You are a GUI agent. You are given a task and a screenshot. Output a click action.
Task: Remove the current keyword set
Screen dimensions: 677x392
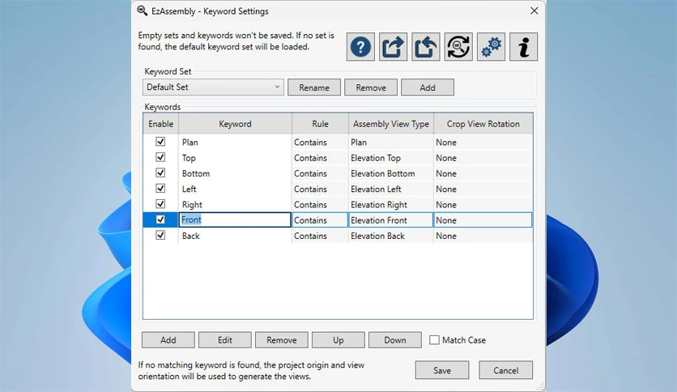371,87
